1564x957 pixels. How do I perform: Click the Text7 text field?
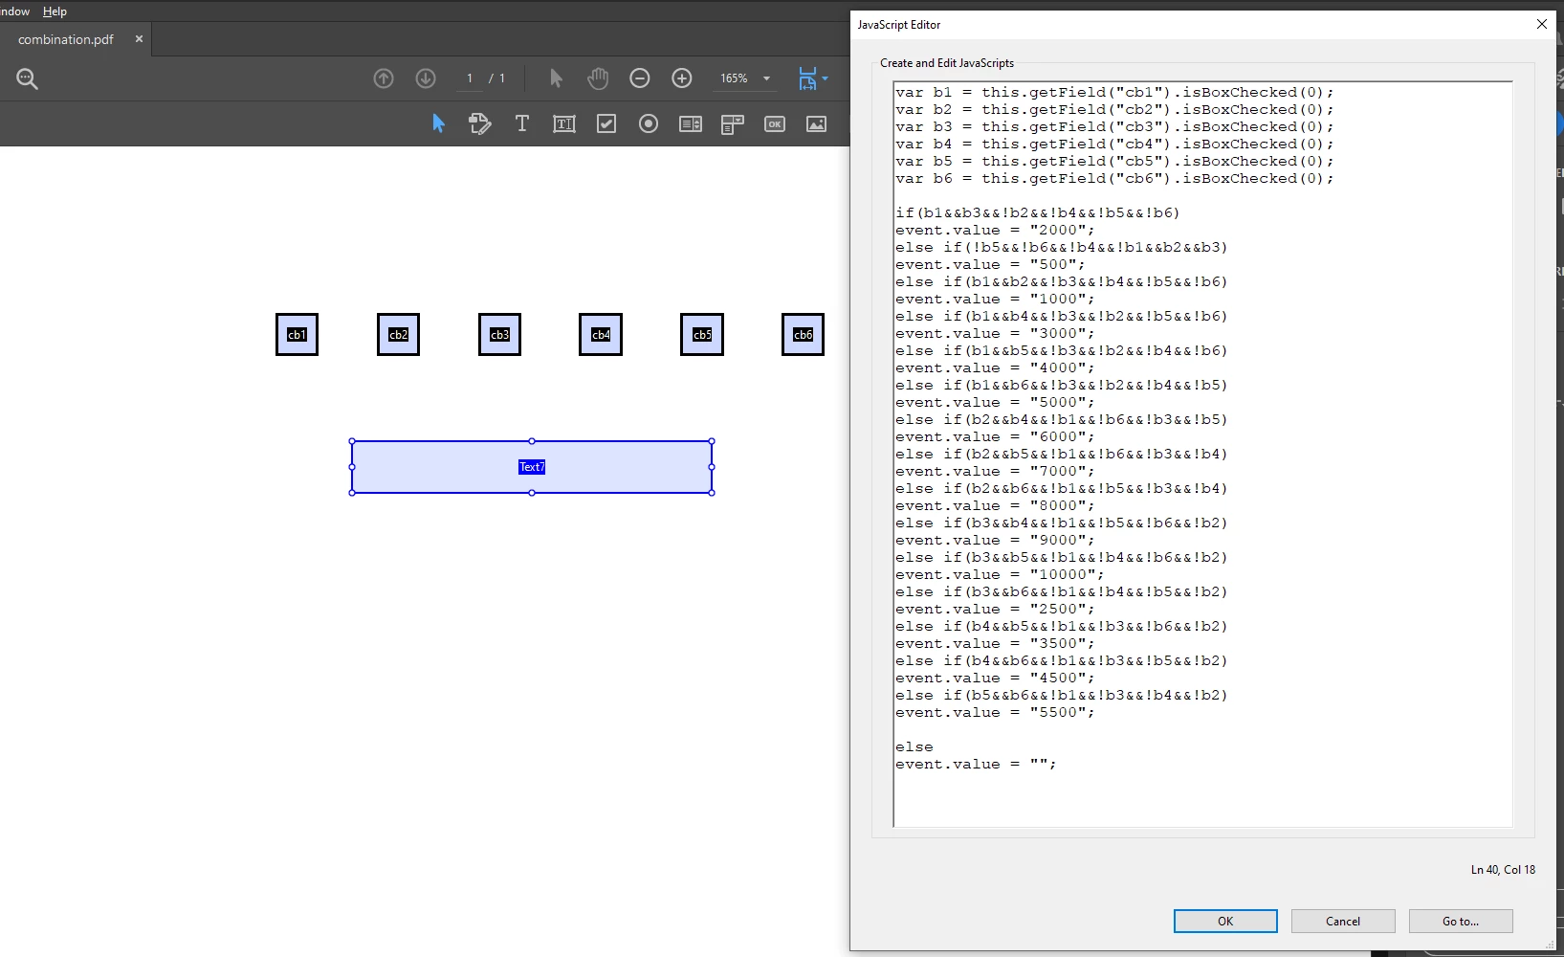click(532, 467)
